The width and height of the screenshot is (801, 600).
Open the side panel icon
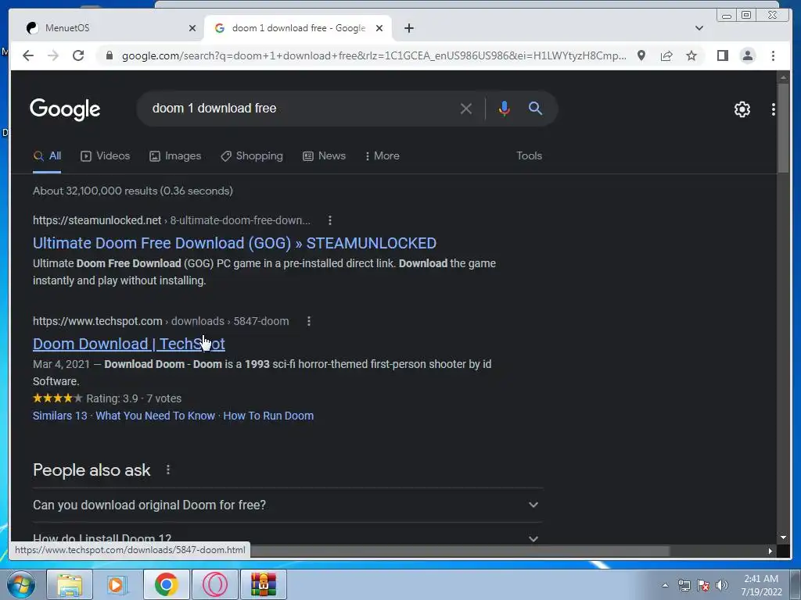[x=722, y=55]
